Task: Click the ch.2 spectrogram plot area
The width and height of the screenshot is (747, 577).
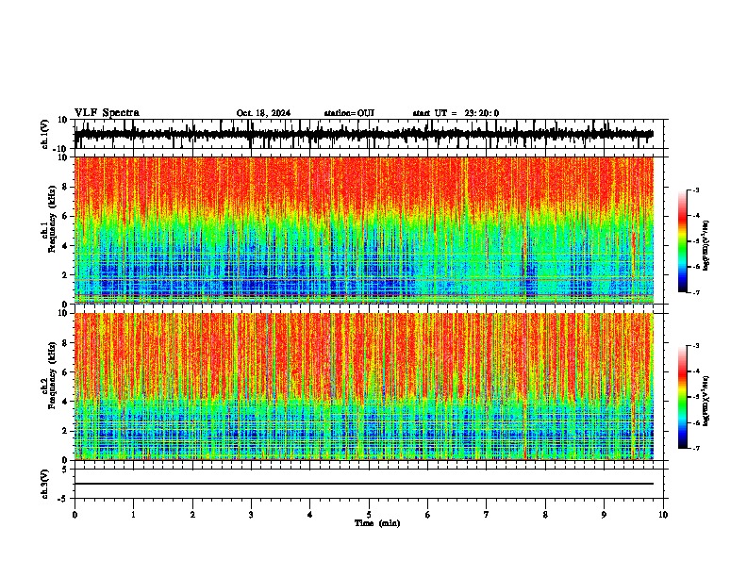Action: pos(364,387)
